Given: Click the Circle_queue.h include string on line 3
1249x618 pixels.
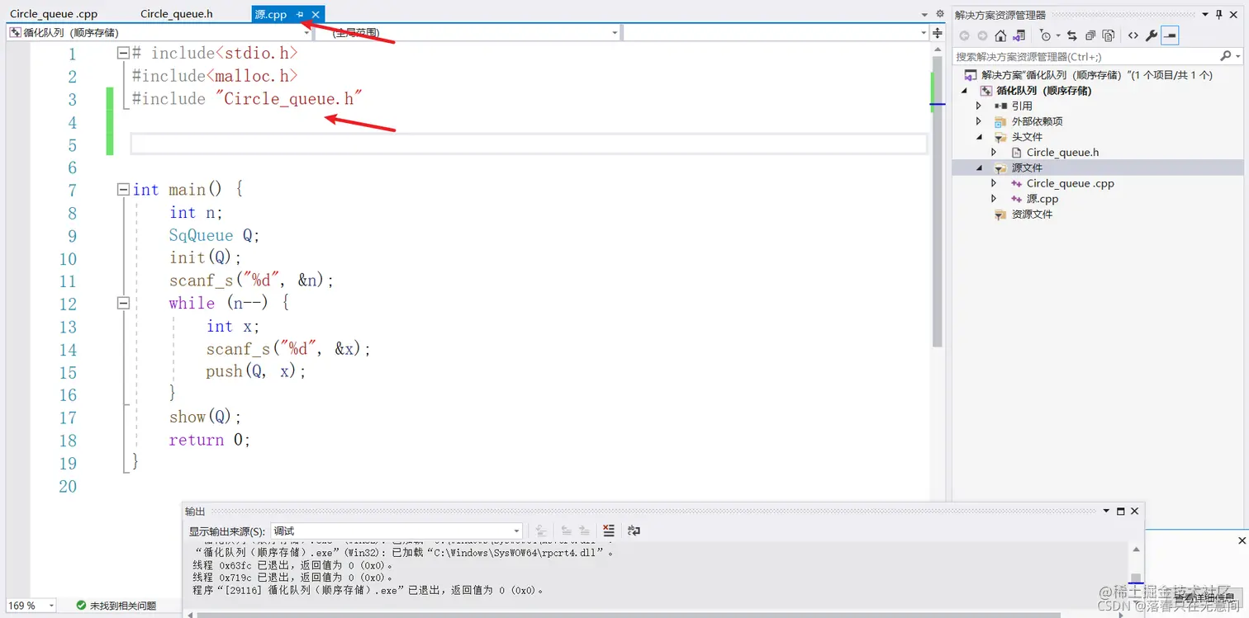Looking at the screenshot, I should tap(290, 99).
